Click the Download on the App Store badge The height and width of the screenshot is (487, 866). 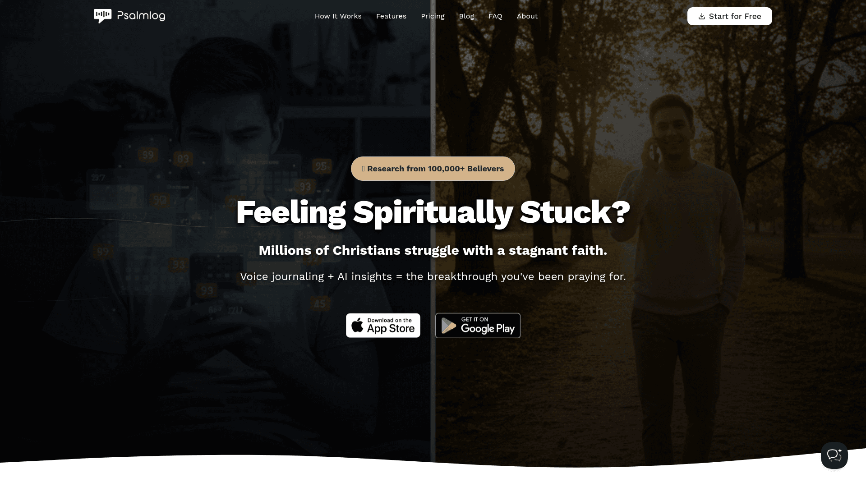point(383,326)
